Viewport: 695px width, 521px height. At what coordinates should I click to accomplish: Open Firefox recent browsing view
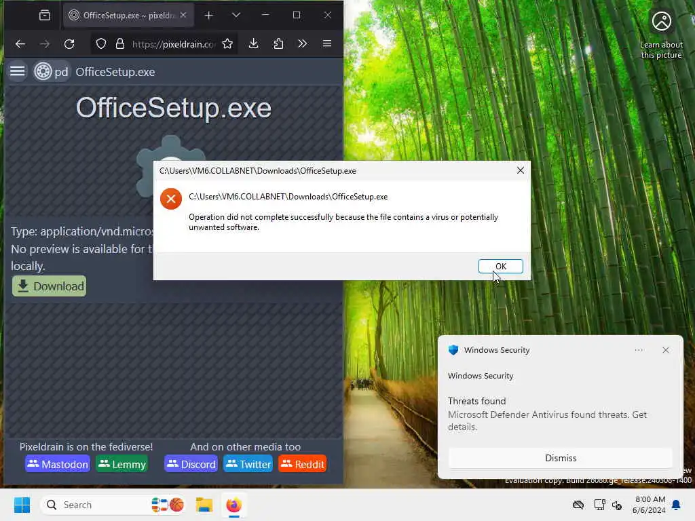click(44, 16)
